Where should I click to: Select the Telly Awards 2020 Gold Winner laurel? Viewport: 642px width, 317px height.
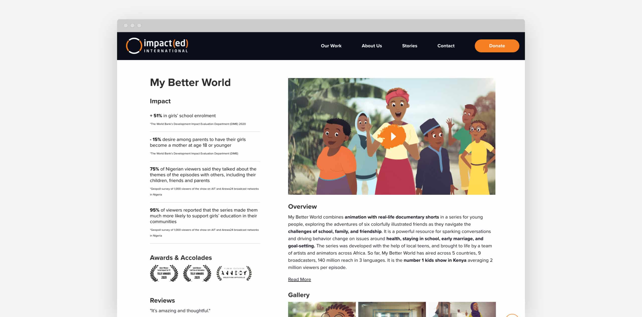pos(197,273)
